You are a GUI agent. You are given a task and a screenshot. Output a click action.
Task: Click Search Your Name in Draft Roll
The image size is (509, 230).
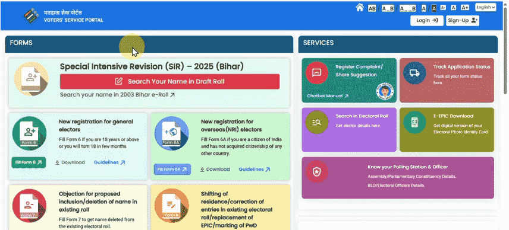pyautogui.click(x=170, y=82)
